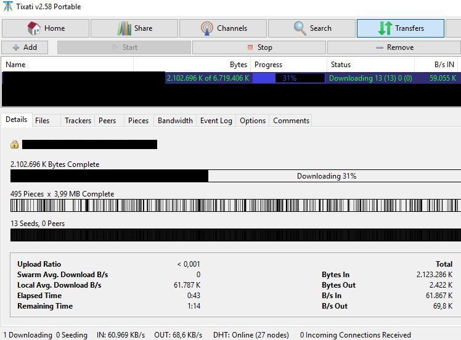Go to the Channels section
This screenshot has width=461, height=340.
(x=223, y=28)
